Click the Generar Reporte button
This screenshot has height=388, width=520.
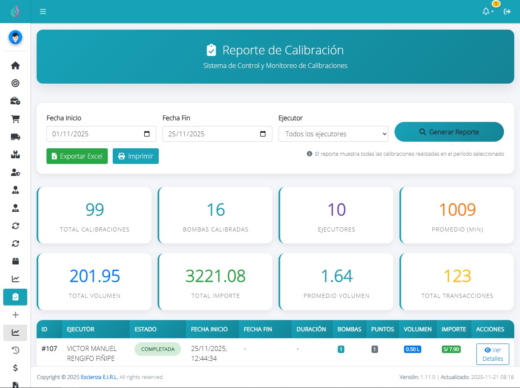449,132
